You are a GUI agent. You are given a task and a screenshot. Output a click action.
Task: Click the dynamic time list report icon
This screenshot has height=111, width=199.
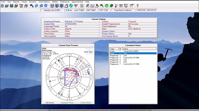[88, 6]
